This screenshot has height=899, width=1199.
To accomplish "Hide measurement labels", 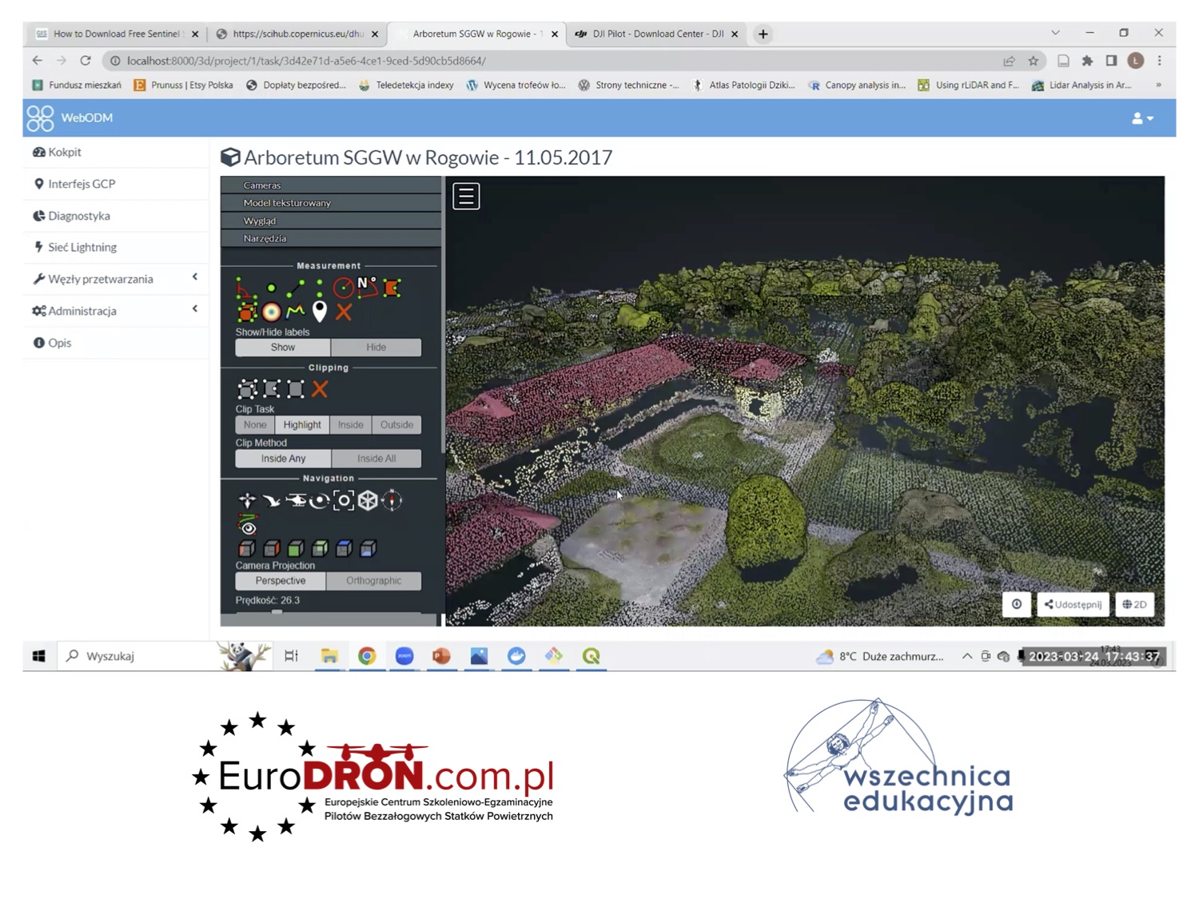I will pos(376,348).
